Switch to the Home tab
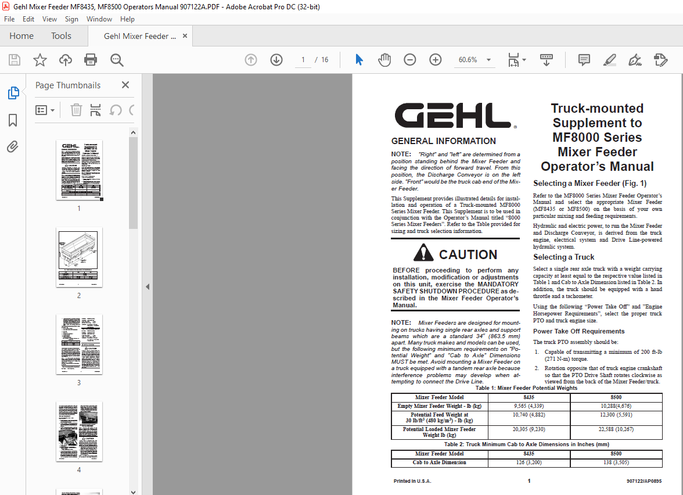The width and height of the screenshot is (683, 495). coord(21,36)
